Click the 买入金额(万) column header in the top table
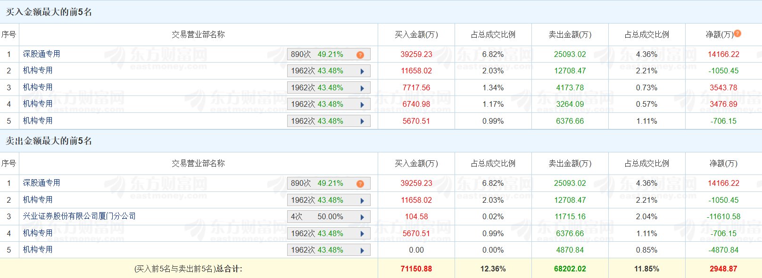762x278 pixels. (416, 35)
